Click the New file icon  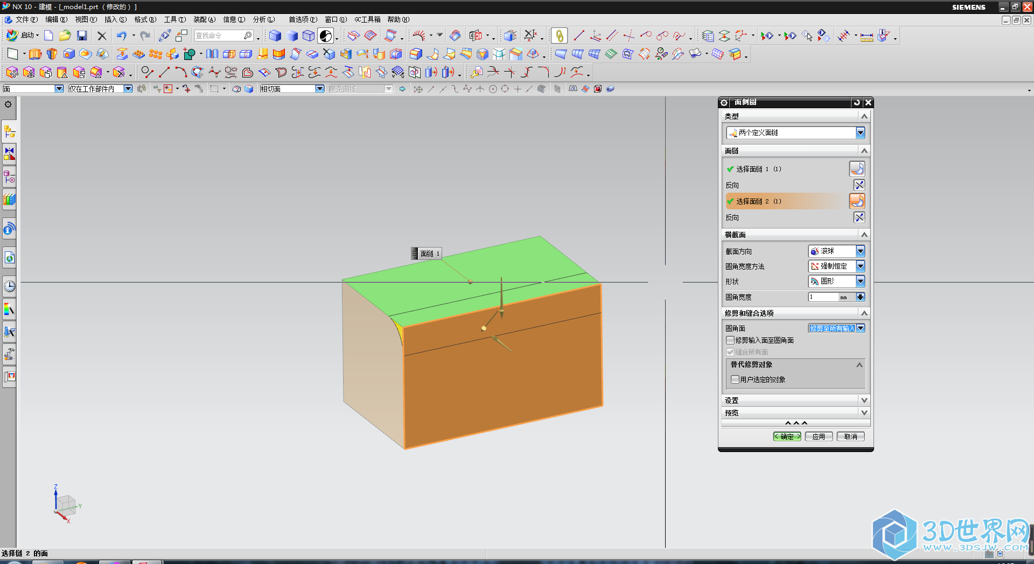[x=48, y=36]
